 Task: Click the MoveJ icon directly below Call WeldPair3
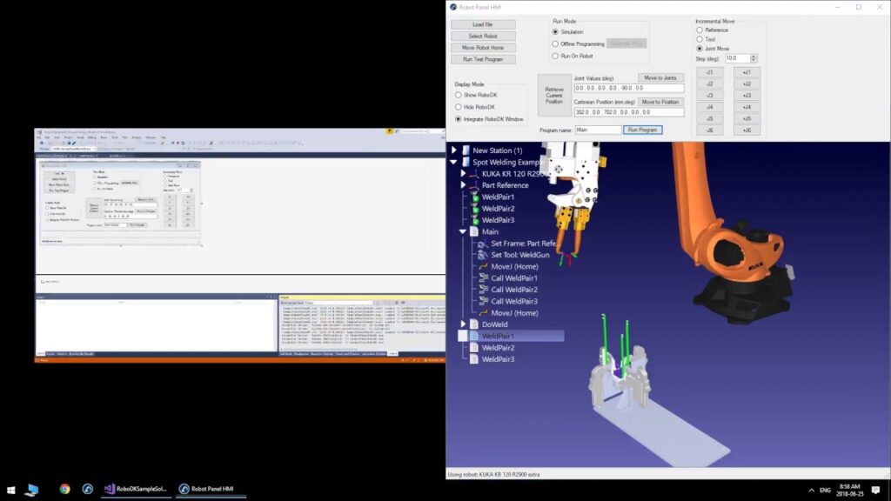click(x=483, y=313)
